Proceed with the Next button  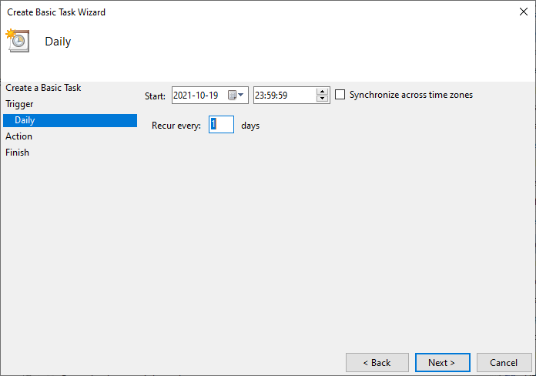point(441,362)
